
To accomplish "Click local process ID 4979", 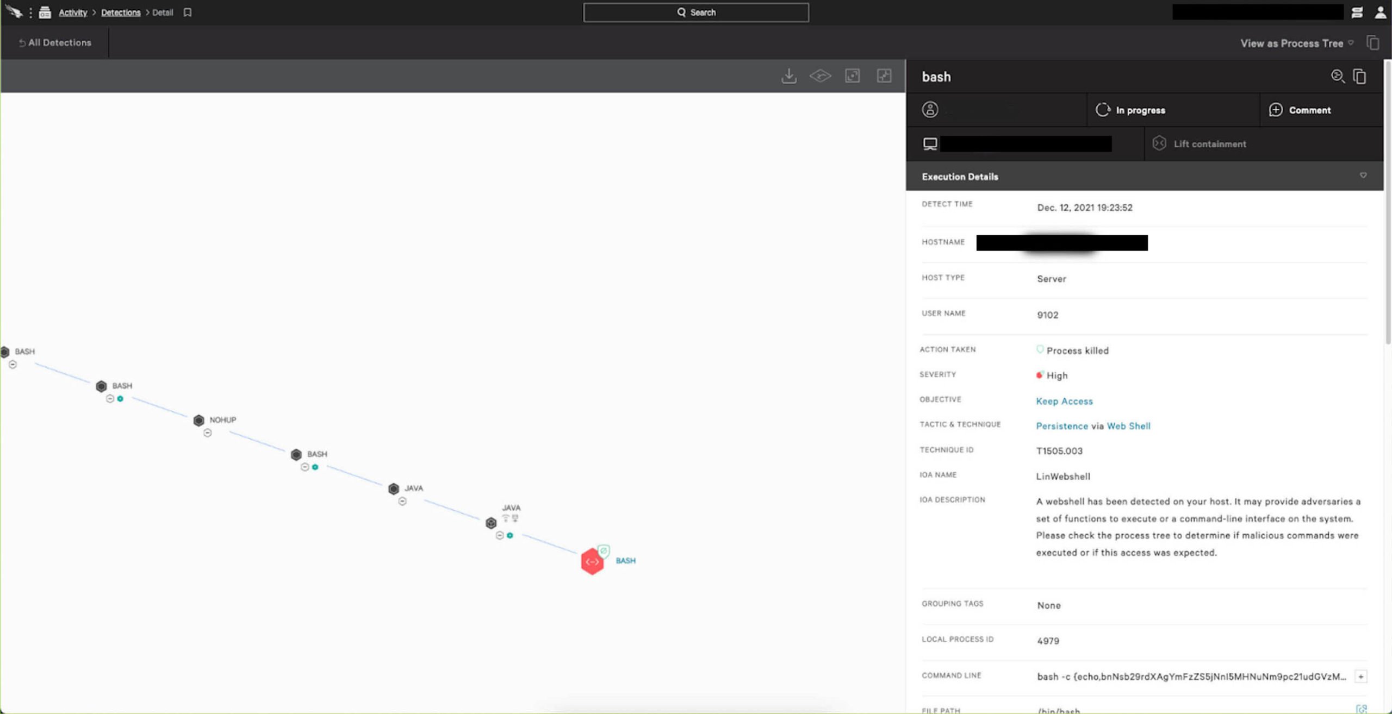I will 1048,641.
